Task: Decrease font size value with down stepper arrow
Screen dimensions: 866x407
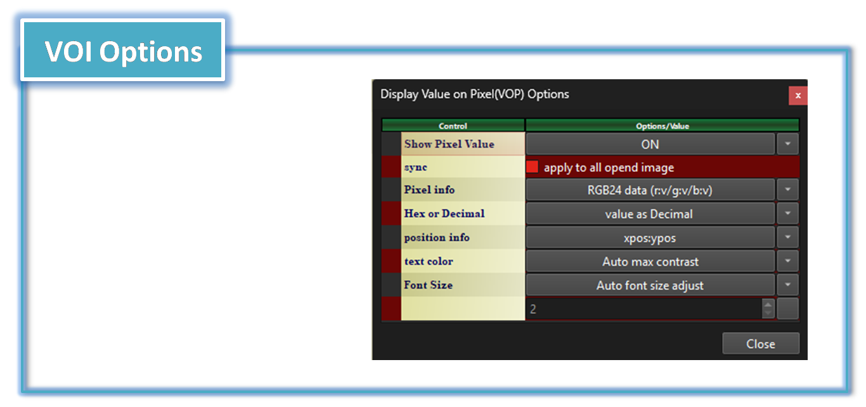Action: [768, 313]
